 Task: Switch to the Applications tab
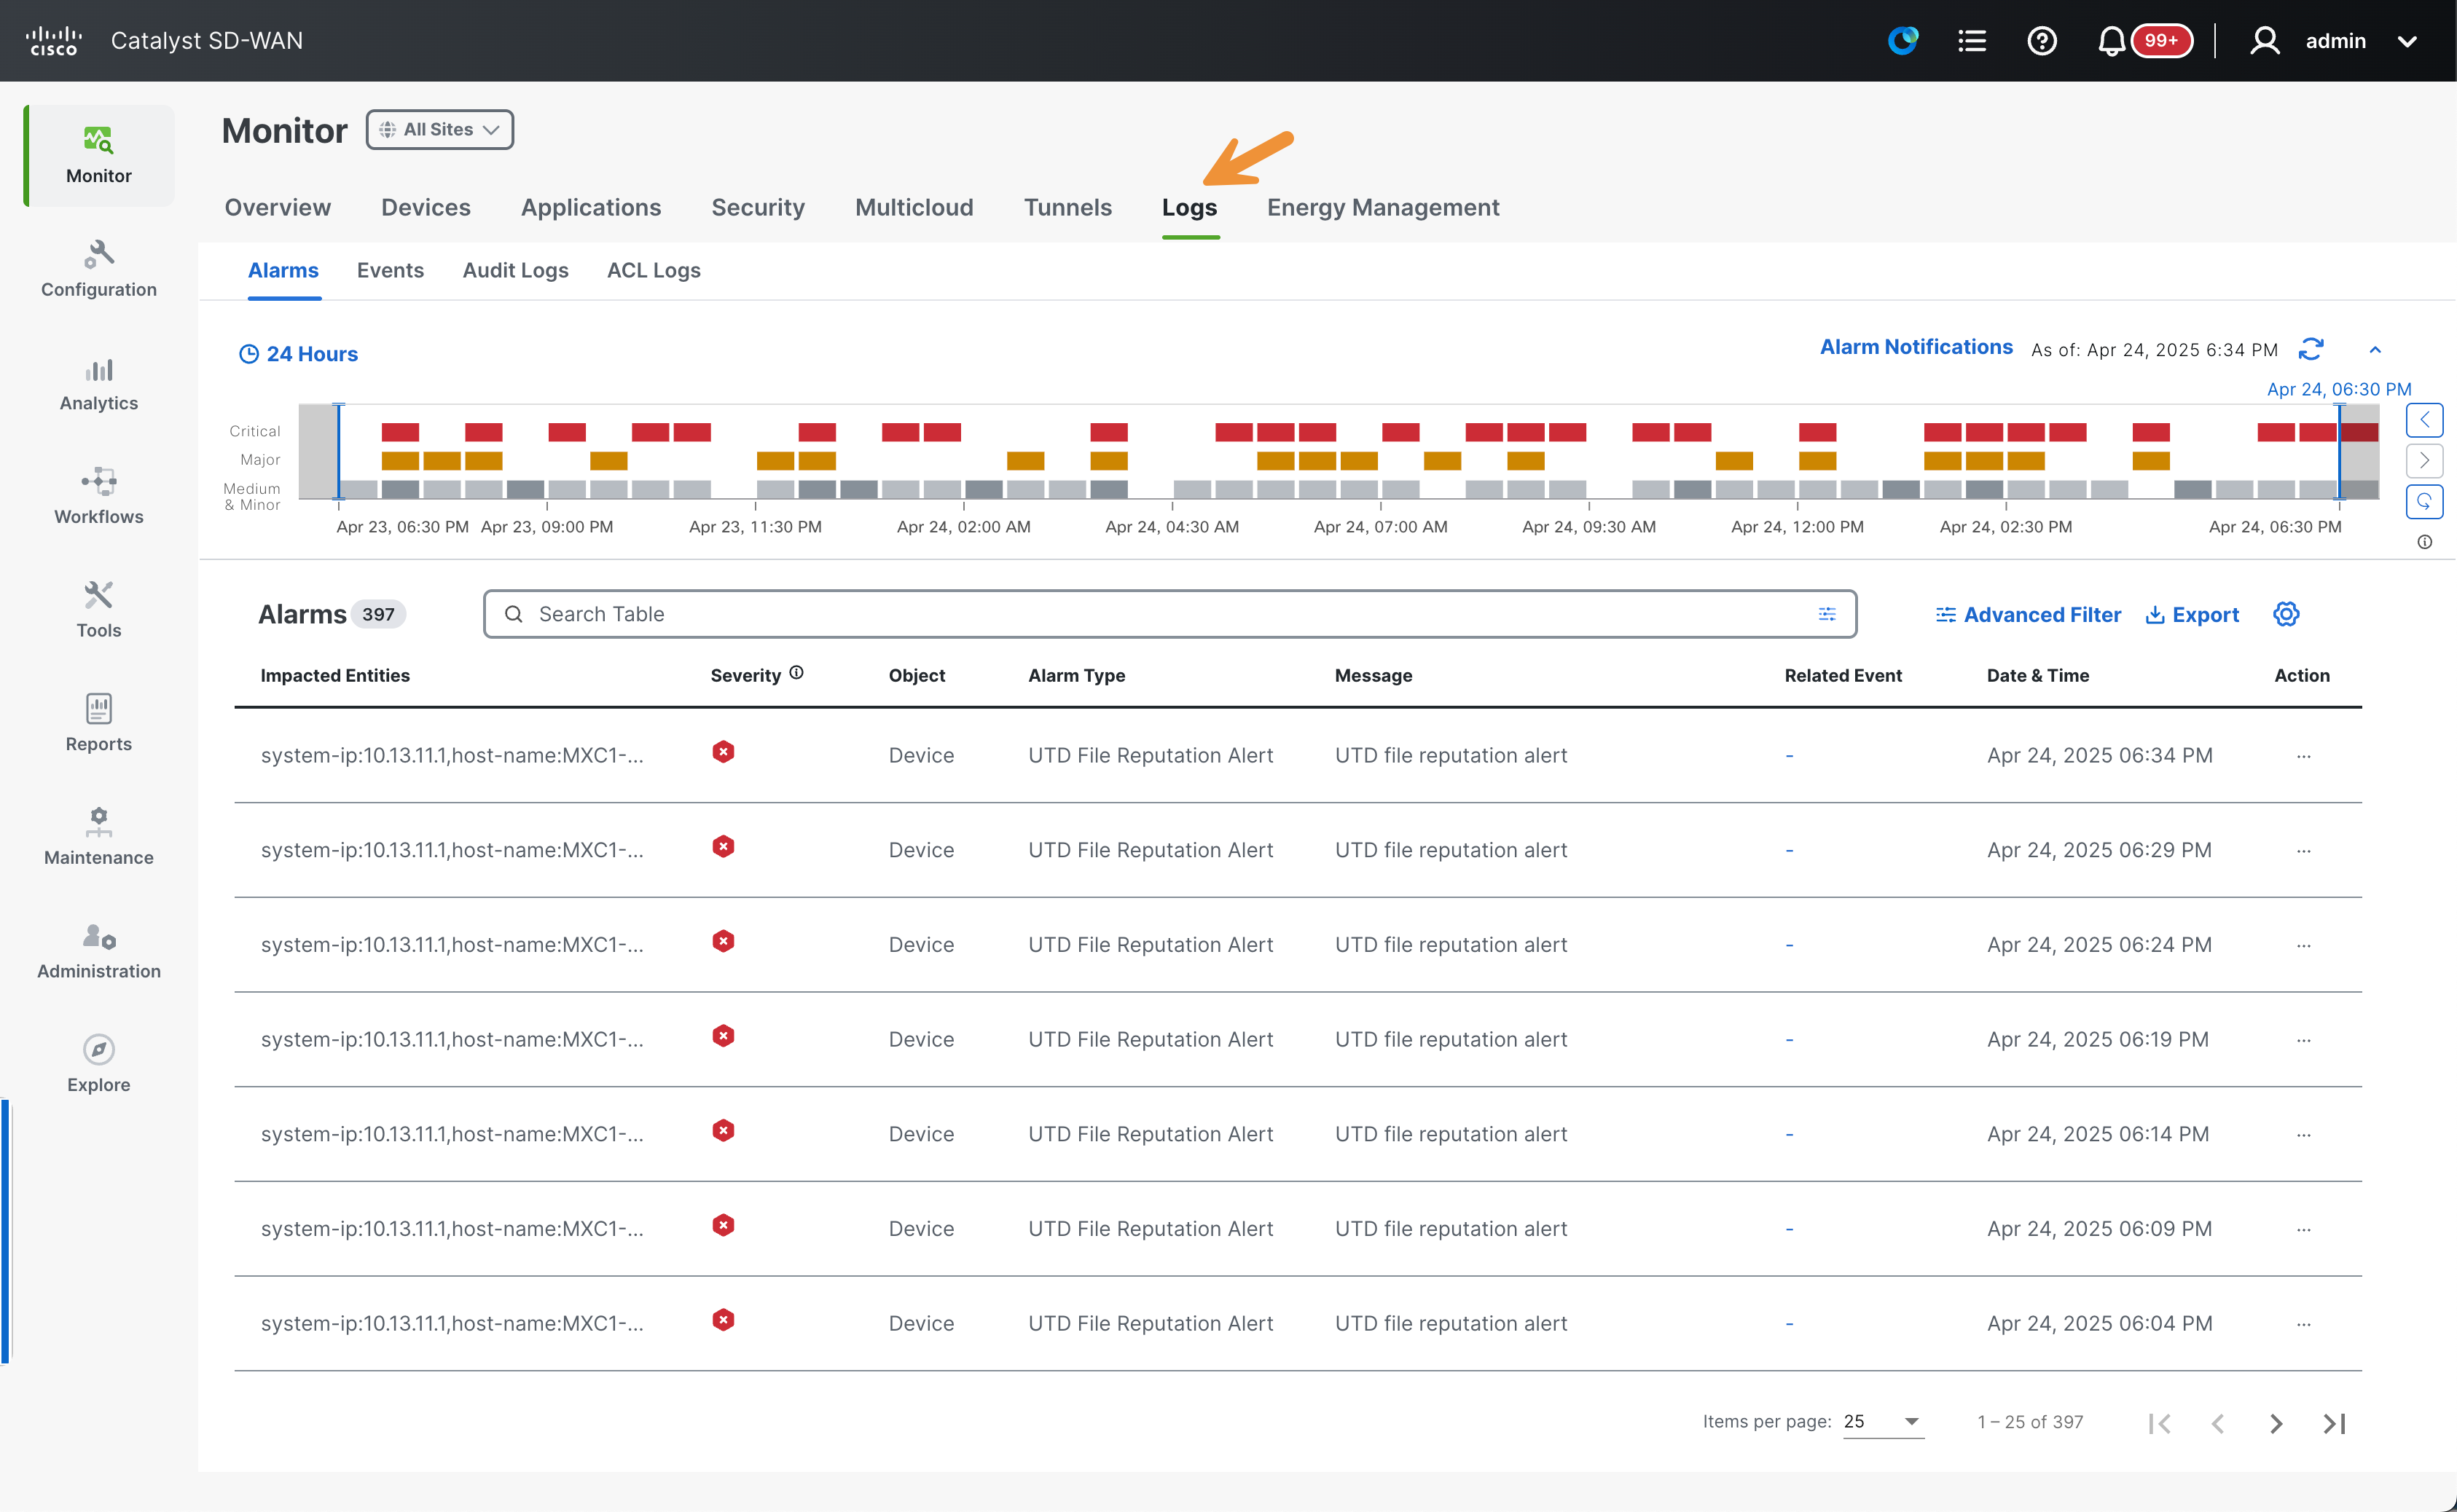click(590, 207)
